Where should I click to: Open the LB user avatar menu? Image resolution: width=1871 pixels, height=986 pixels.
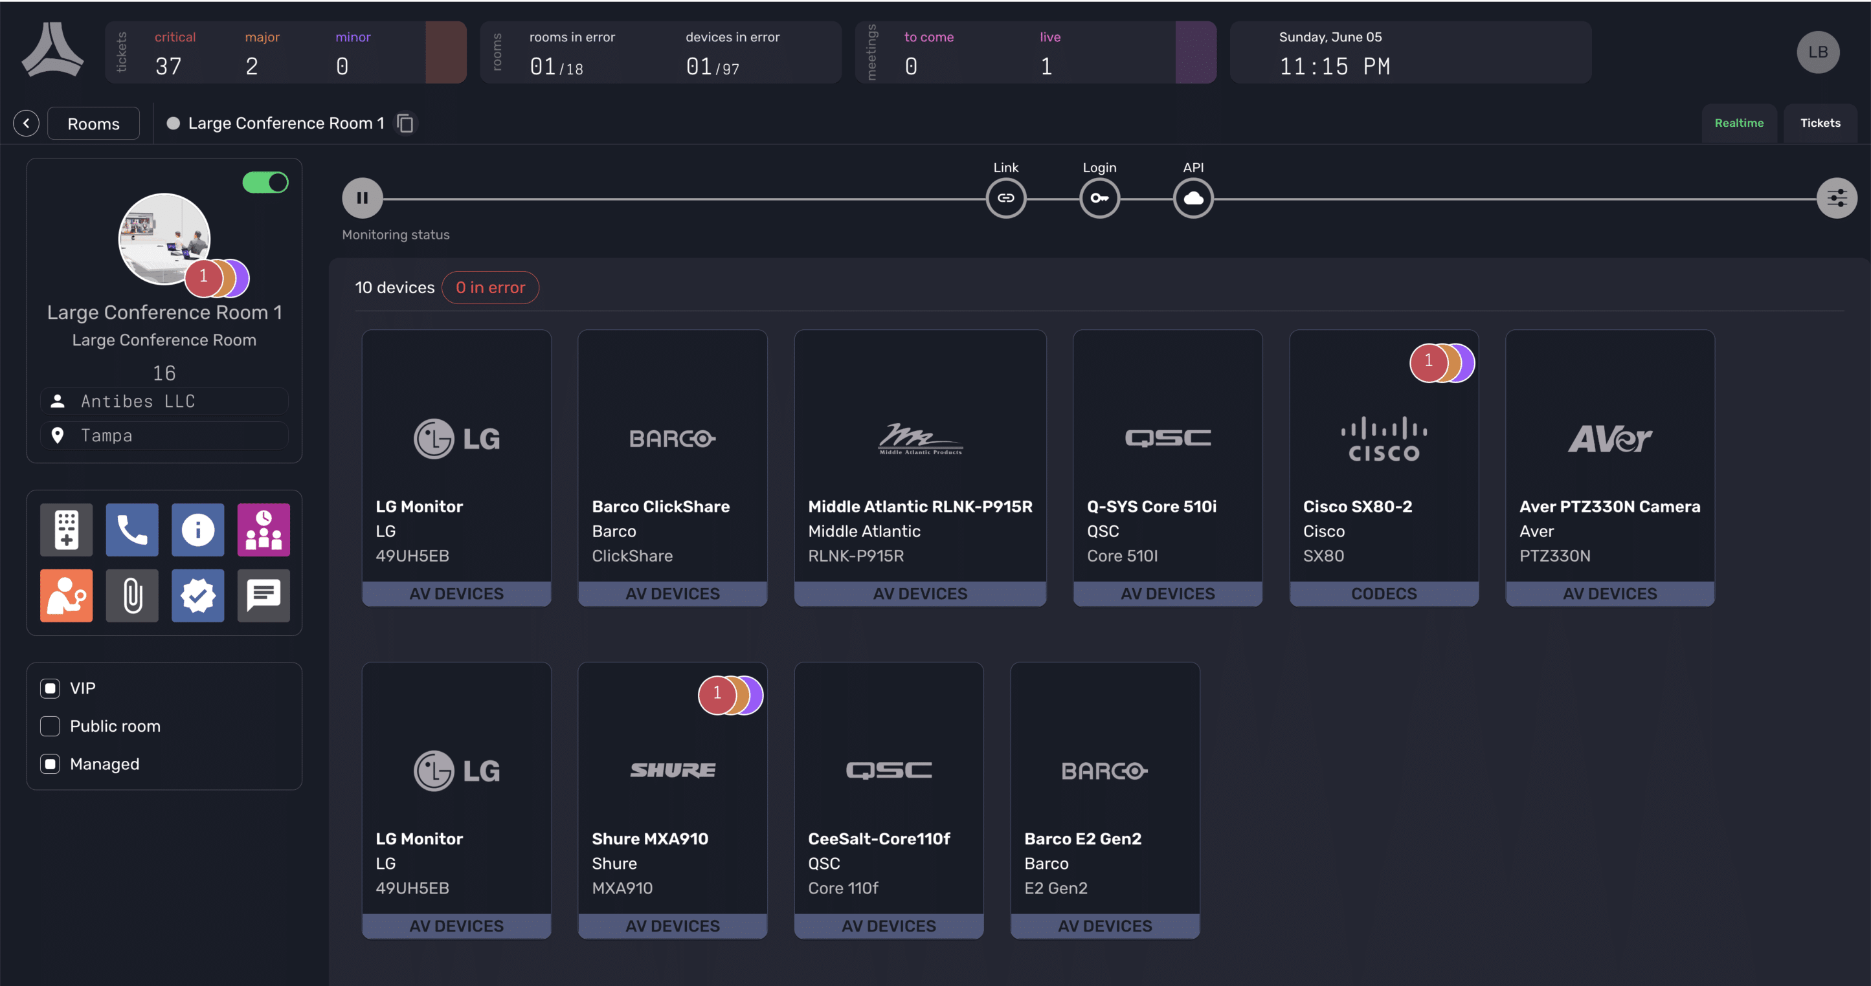[1817, 52]
